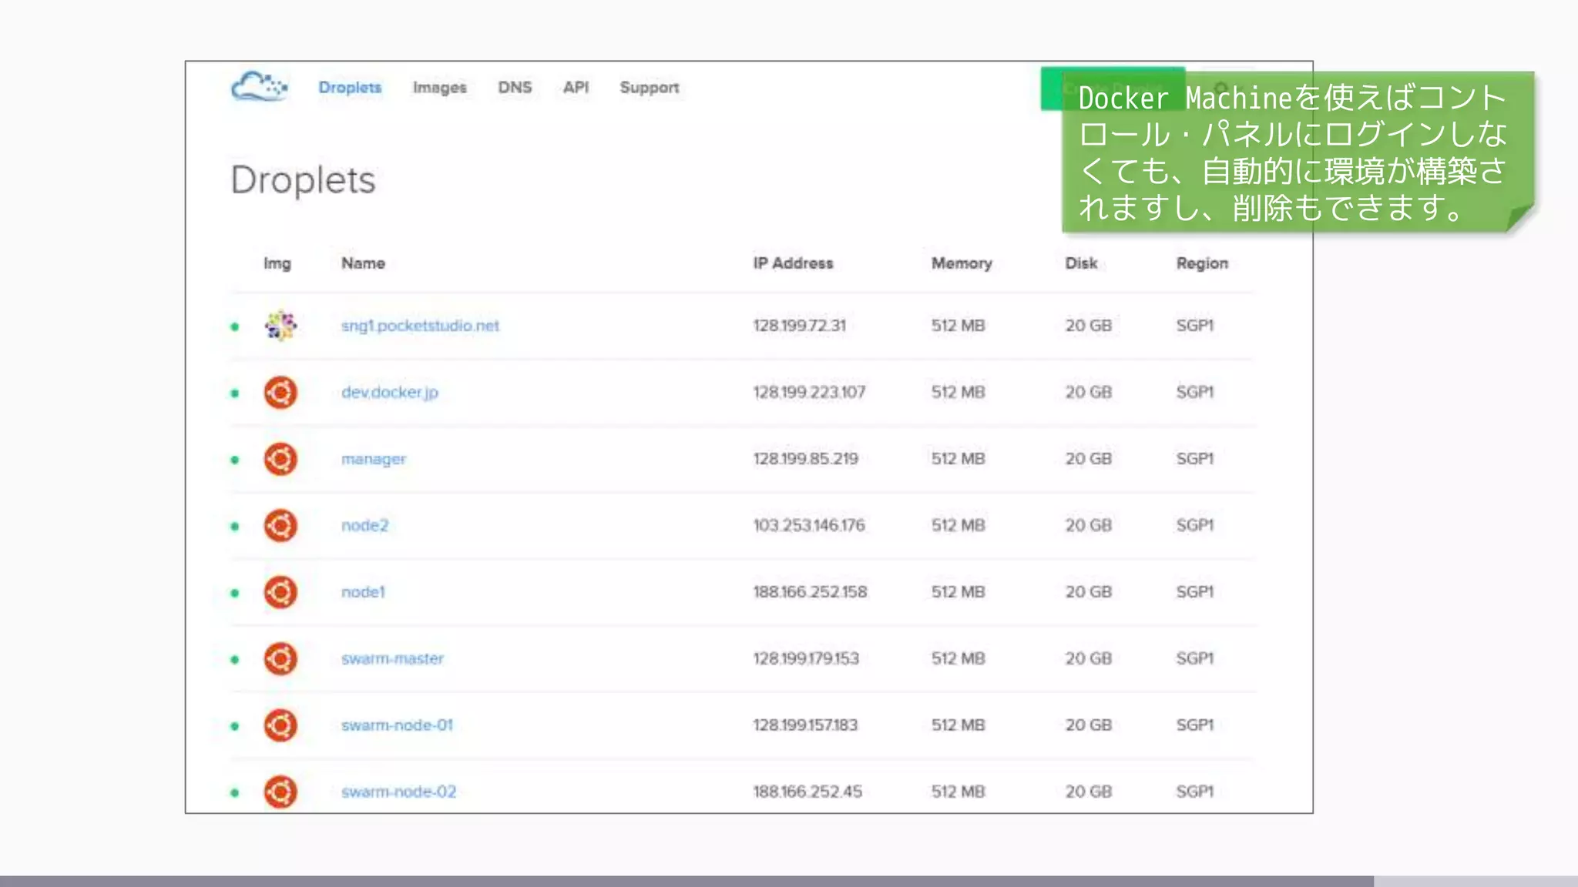Click the Disk column header

click(x=1082, y=263)
